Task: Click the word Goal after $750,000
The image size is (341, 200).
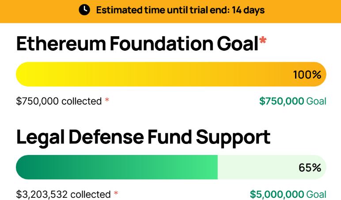Action: pos(316,101)
